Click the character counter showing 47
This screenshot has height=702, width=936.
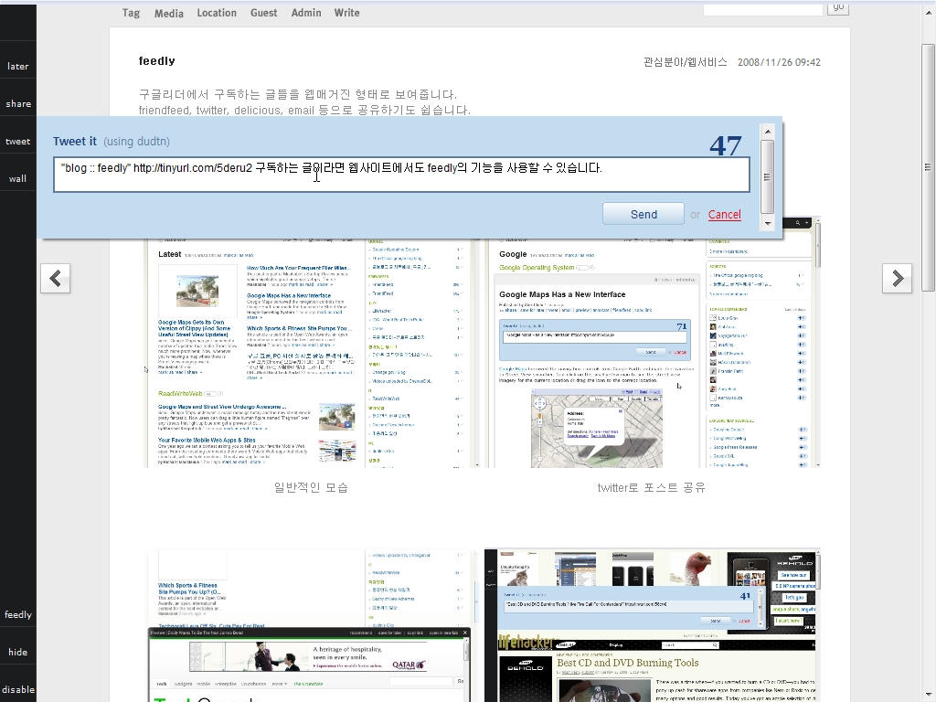point(725,145)
